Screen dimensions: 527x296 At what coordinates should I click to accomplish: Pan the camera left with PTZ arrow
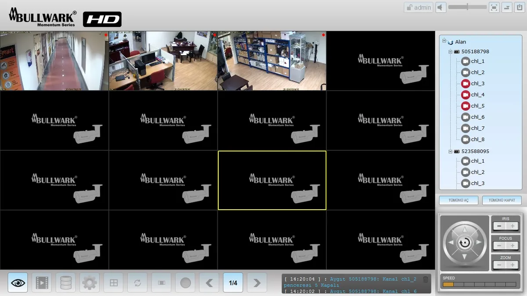450,243
